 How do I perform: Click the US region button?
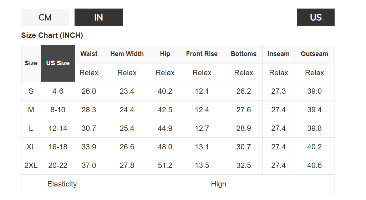[316, 17]
